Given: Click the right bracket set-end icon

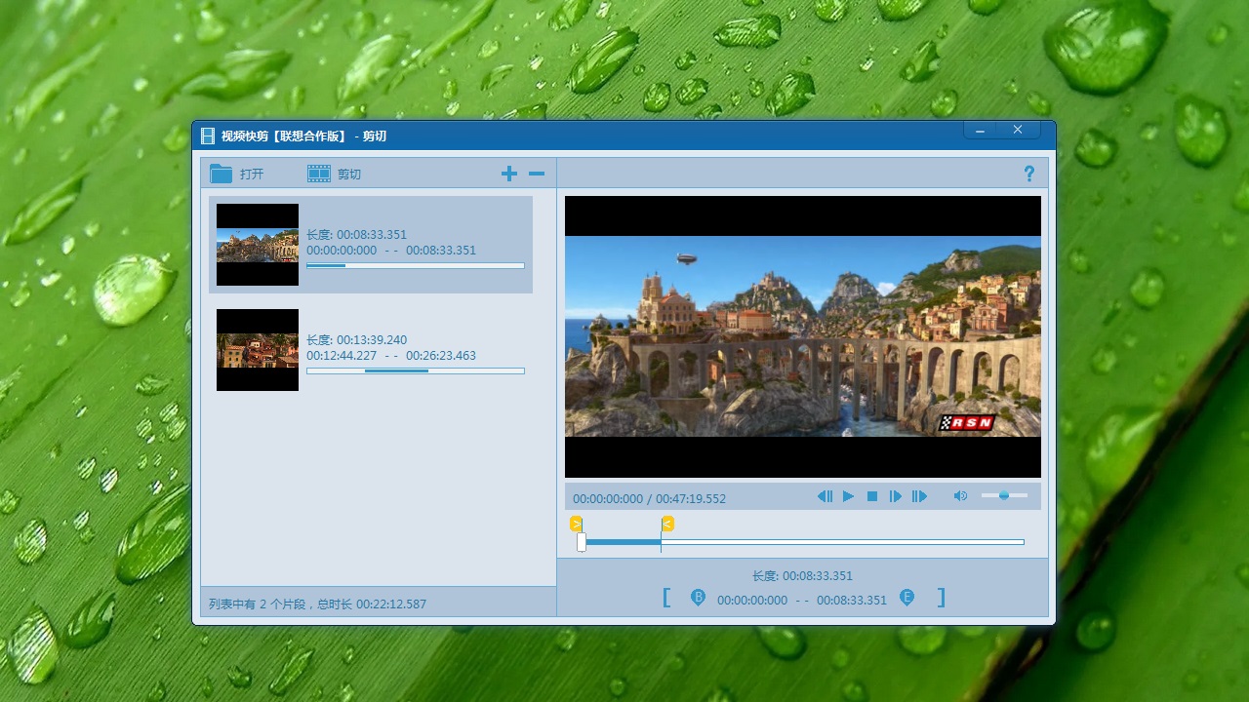Looking at the screenshot, I should (x=941, y=598).
